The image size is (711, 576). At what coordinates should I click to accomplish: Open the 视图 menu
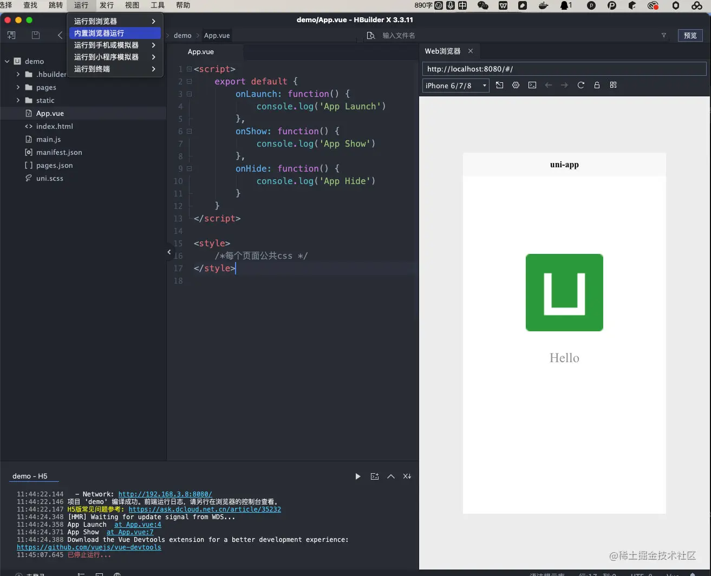pyautogui.click(x=132, y=5)
